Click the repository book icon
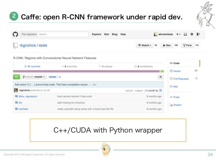This screenshot has height=162, width=216. pos(15,45)
